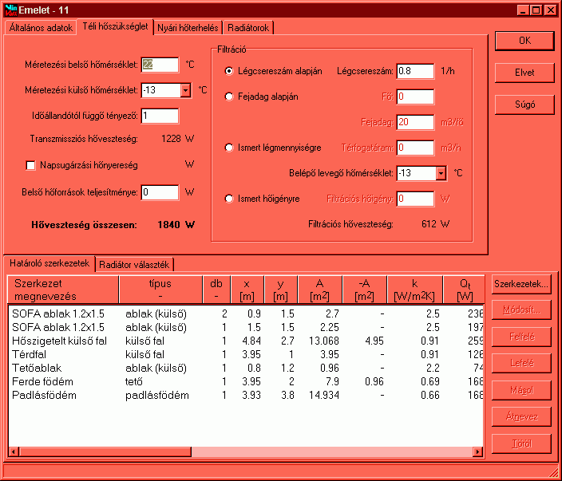Minimize the Emelet - 11 window
The height and width of the screenshot is (481, 562).
[x=524, y=10]
